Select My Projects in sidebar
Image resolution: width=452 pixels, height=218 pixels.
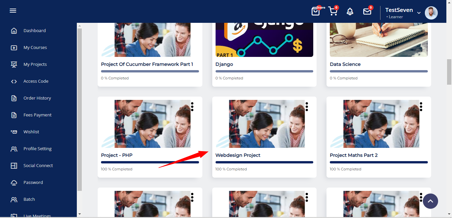pos(35,65)
